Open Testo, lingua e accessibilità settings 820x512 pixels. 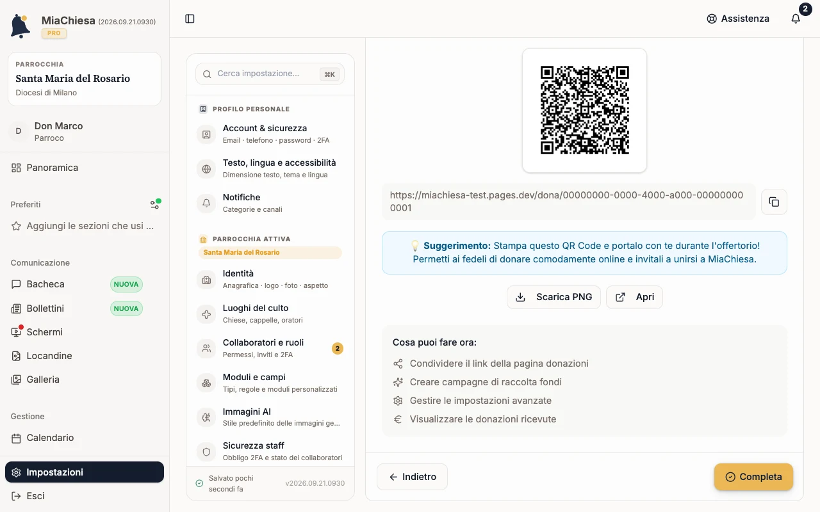pyautogui.click(x=270, y=169)
